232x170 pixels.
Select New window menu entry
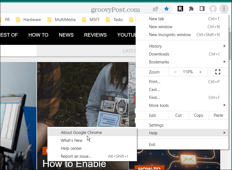coord(182,27)
